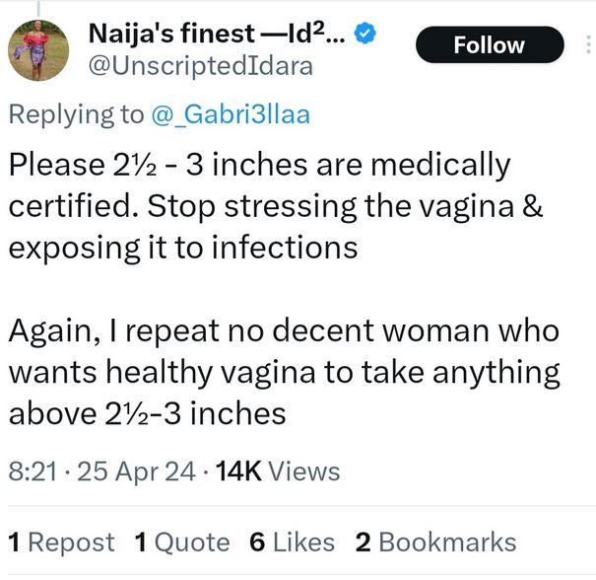Click the 'exposing it to infections' line
Screen dimensions: 596x580
[x=183, y=247]
